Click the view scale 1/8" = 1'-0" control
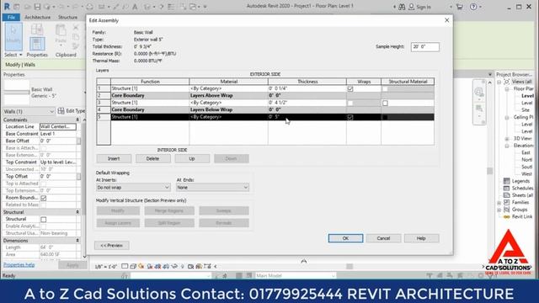The height and width of the screenshot is (303, 539). click(x=106, y=267)
